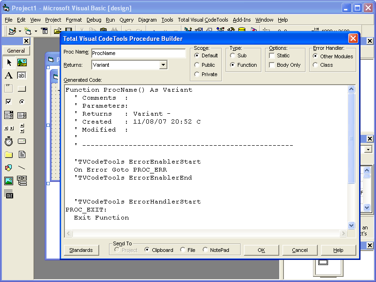Select the ComboBox control in the toolbox

(x=9, y=115)
